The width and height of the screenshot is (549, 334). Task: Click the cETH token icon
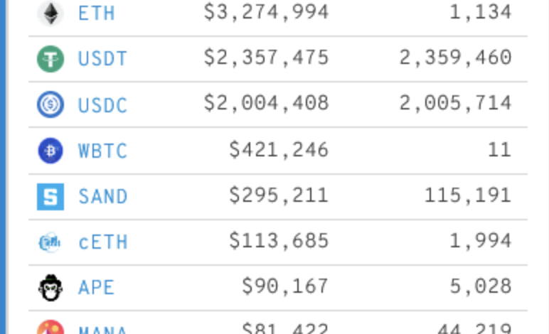[50, 242]
